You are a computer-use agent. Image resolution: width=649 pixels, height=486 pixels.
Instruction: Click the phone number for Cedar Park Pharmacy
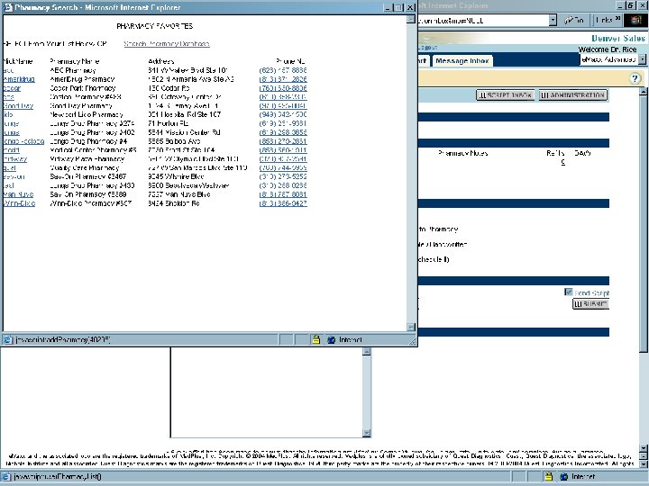(283, 88)
